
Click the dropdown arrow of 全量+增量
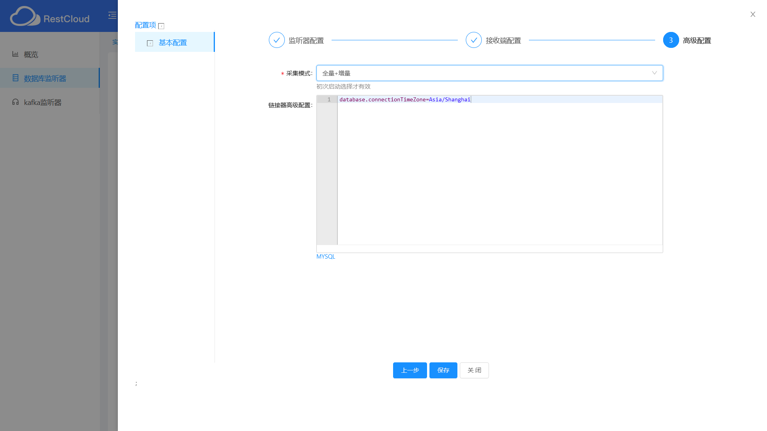tap(654, 73)
